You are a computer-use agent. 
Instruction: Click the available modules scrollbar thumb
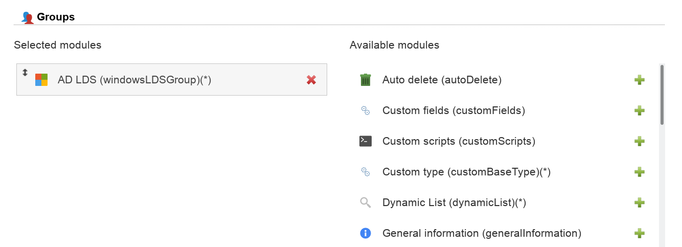(662, 95)
